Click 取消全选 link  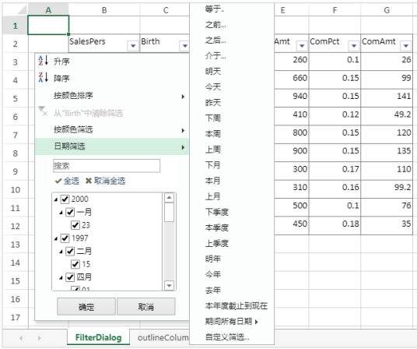pyautogui.click(x=110, y=181)
